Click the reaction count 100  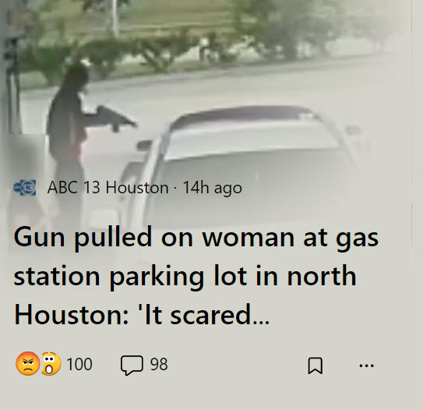pyautogui.click(x=79, y=364)
